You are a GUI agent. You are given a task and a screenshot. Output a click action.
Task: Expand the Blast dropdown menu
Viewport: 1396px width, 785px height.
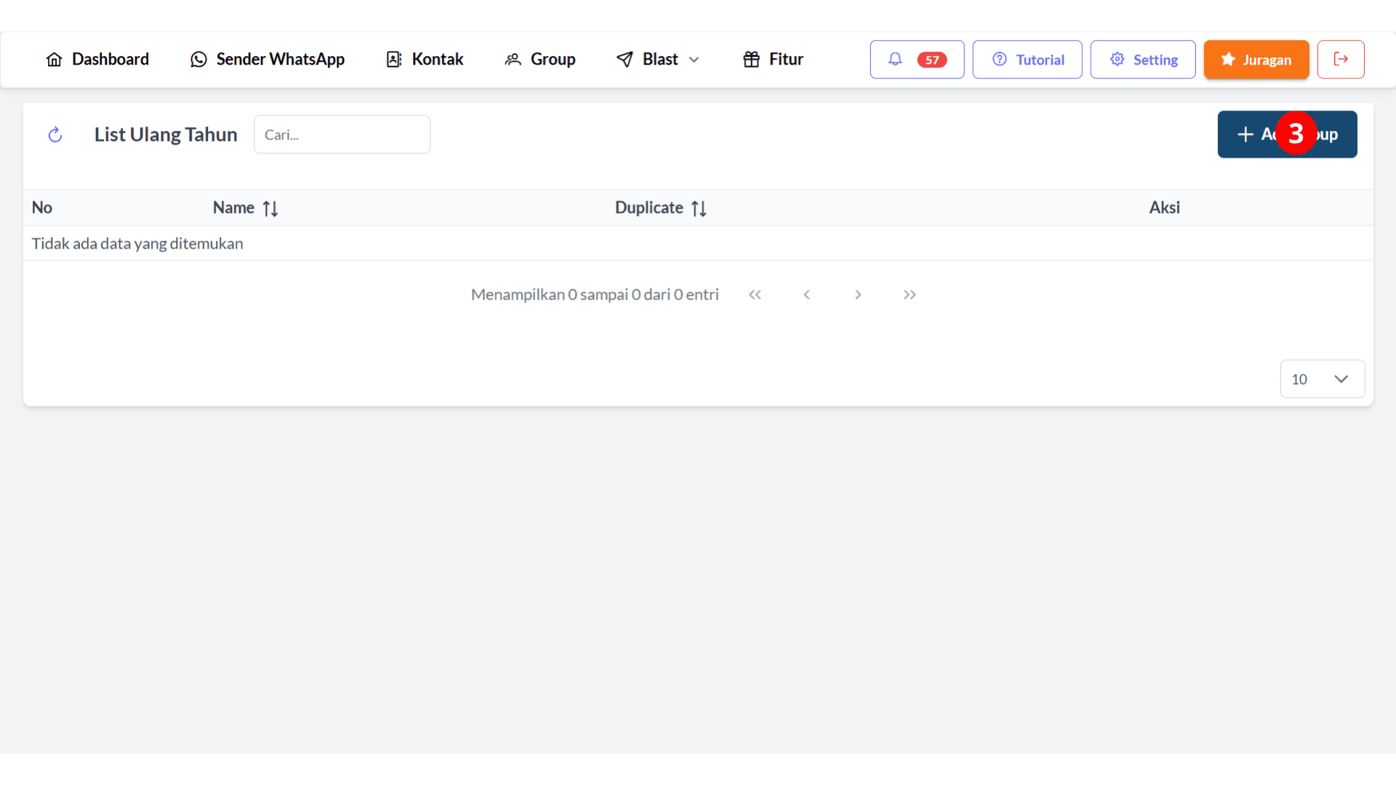tap(658, 60)
